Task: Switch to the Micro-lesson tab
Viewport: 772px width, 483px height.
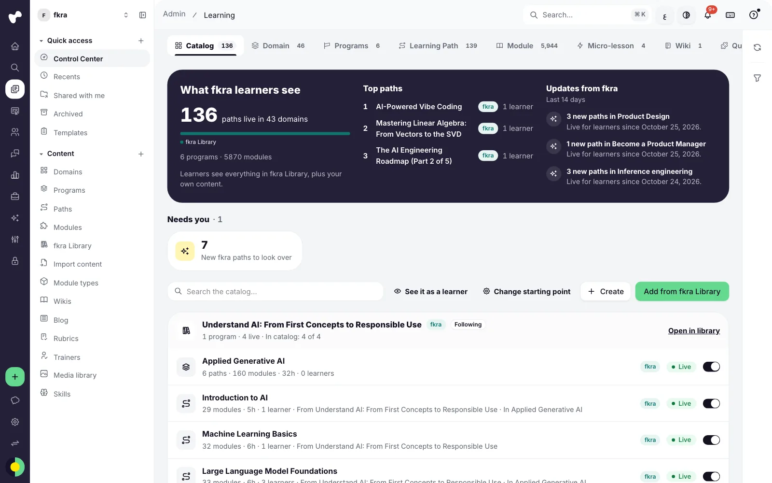Action: click(x=611, y=46)
